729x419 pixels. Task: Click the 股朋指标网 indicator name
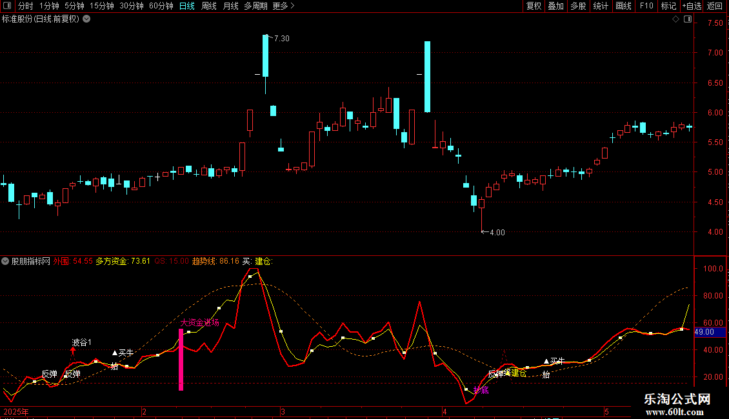pyautogui.click(x=31, y=262)
